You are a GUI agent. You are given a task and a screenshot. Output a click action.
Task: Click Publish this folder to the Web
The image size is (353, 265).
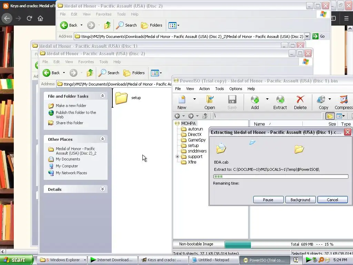(x=76, y=115)
